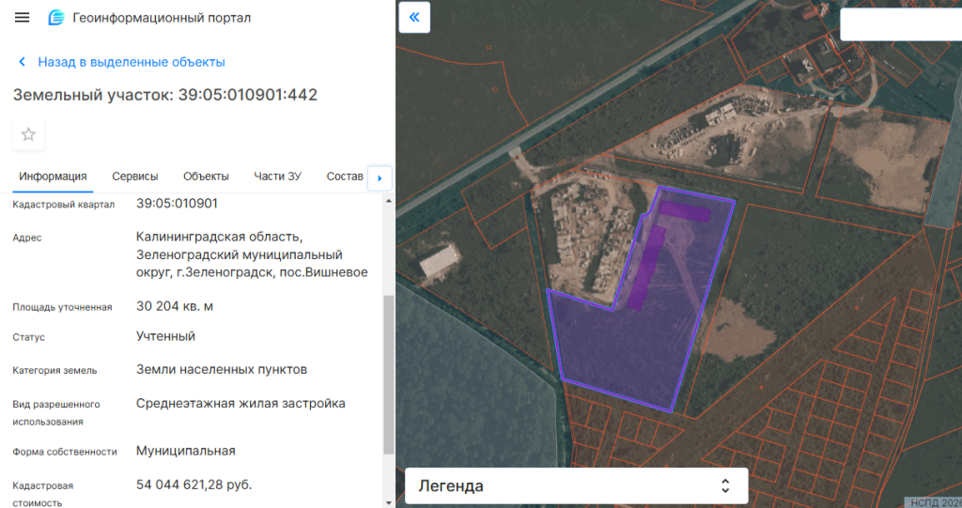Image resolution: width=962 pixels, height=508 pixels.
Task: Follow the Назад в выделенные объекты link
Action: coord(131,62)
